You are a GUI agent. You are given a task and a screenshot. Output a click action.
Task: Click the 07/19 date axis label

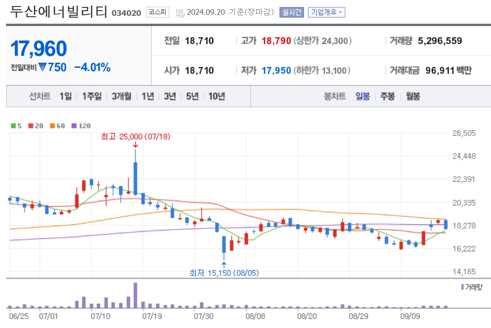[152, 316]
